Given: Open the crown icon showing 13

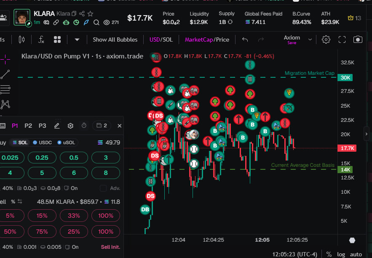Looking at the screenshot, I should (354, 18).
